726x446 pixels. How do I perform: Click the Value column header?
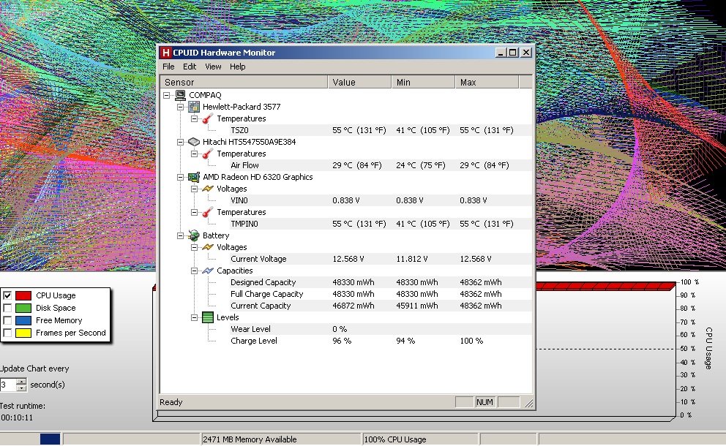(359, 83)
